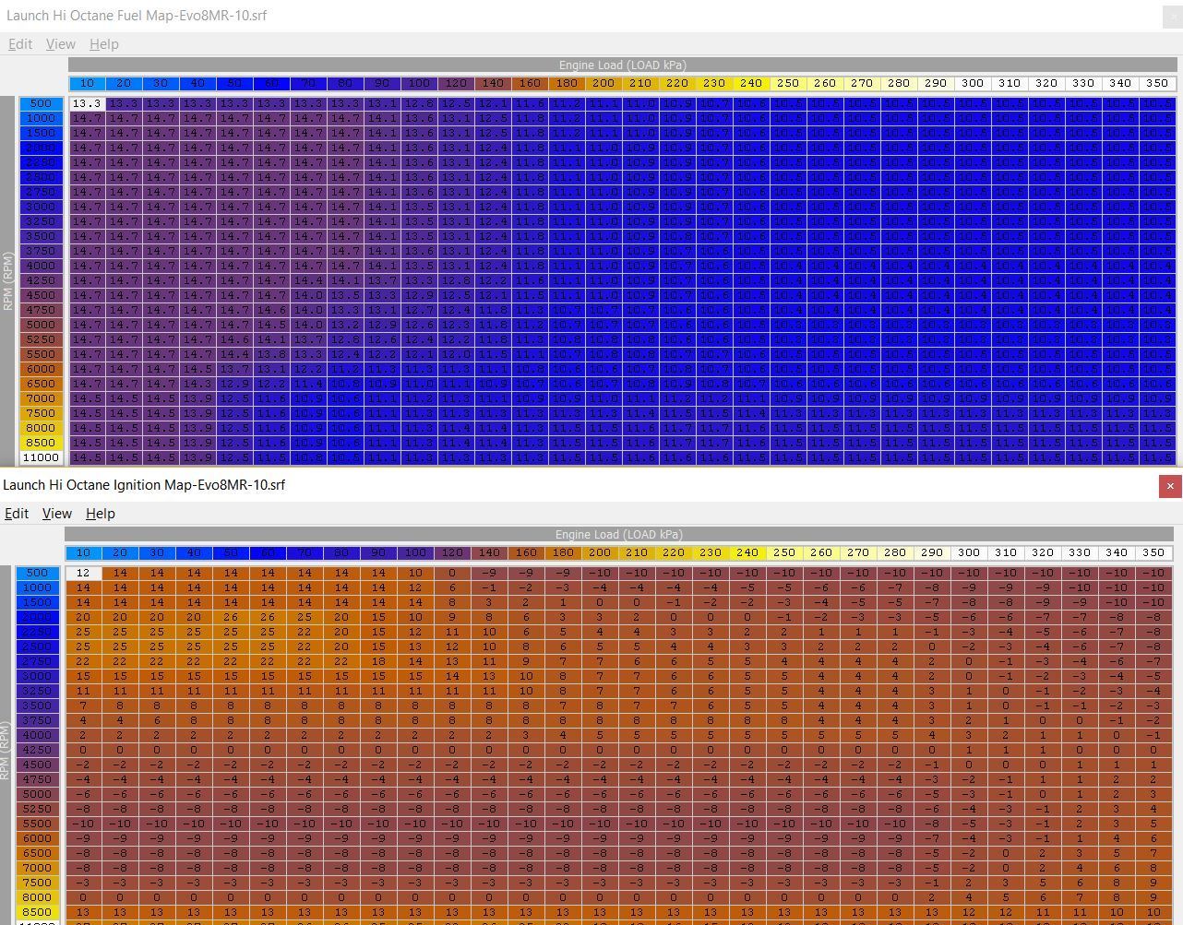
Task: Select the highlighted 13.3 cell in Fuel Map
Action: pos(87,103)
